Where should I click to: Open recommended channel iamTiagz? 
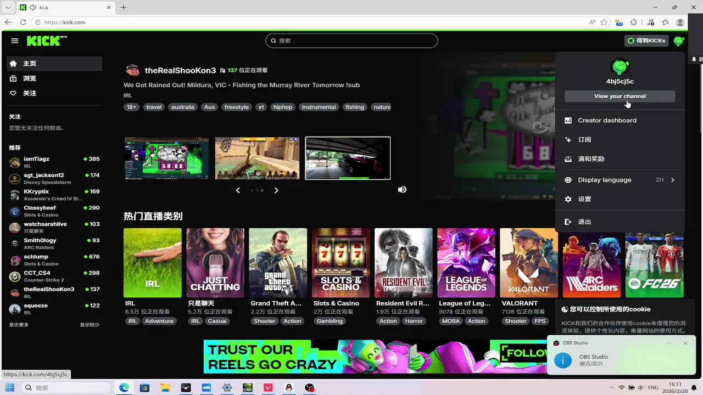click(54, 162)
